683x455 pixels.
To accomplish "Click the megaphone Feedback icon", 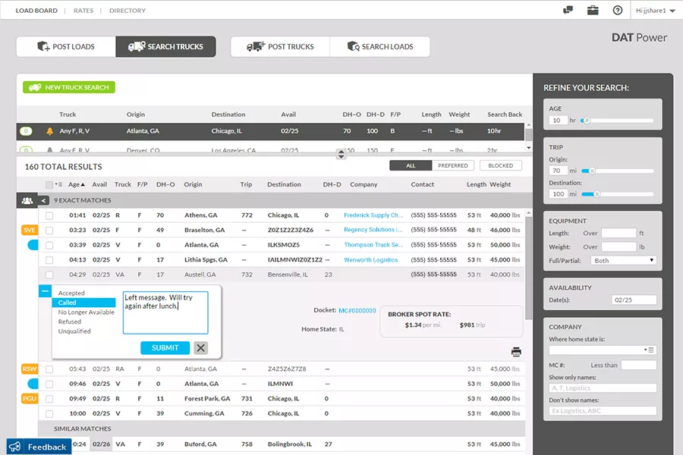I will pyautogui.click(x=15, y=447).
